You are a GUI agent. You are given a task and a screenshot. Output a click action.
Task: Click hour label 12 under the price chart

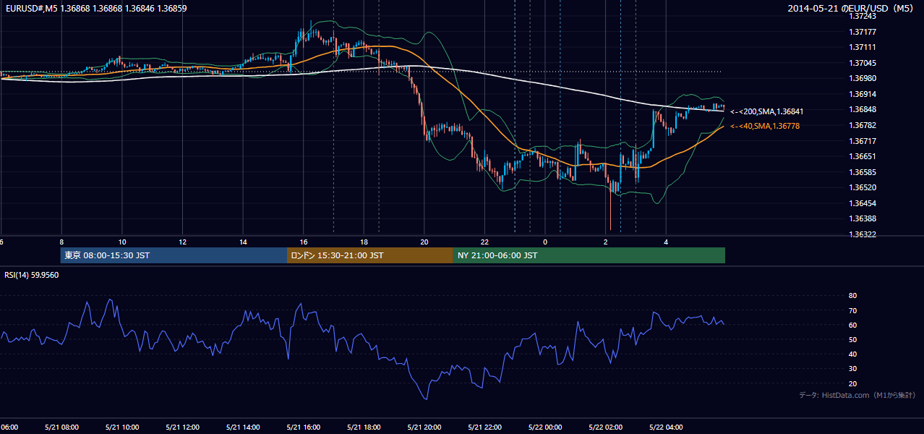click(183, 242)
